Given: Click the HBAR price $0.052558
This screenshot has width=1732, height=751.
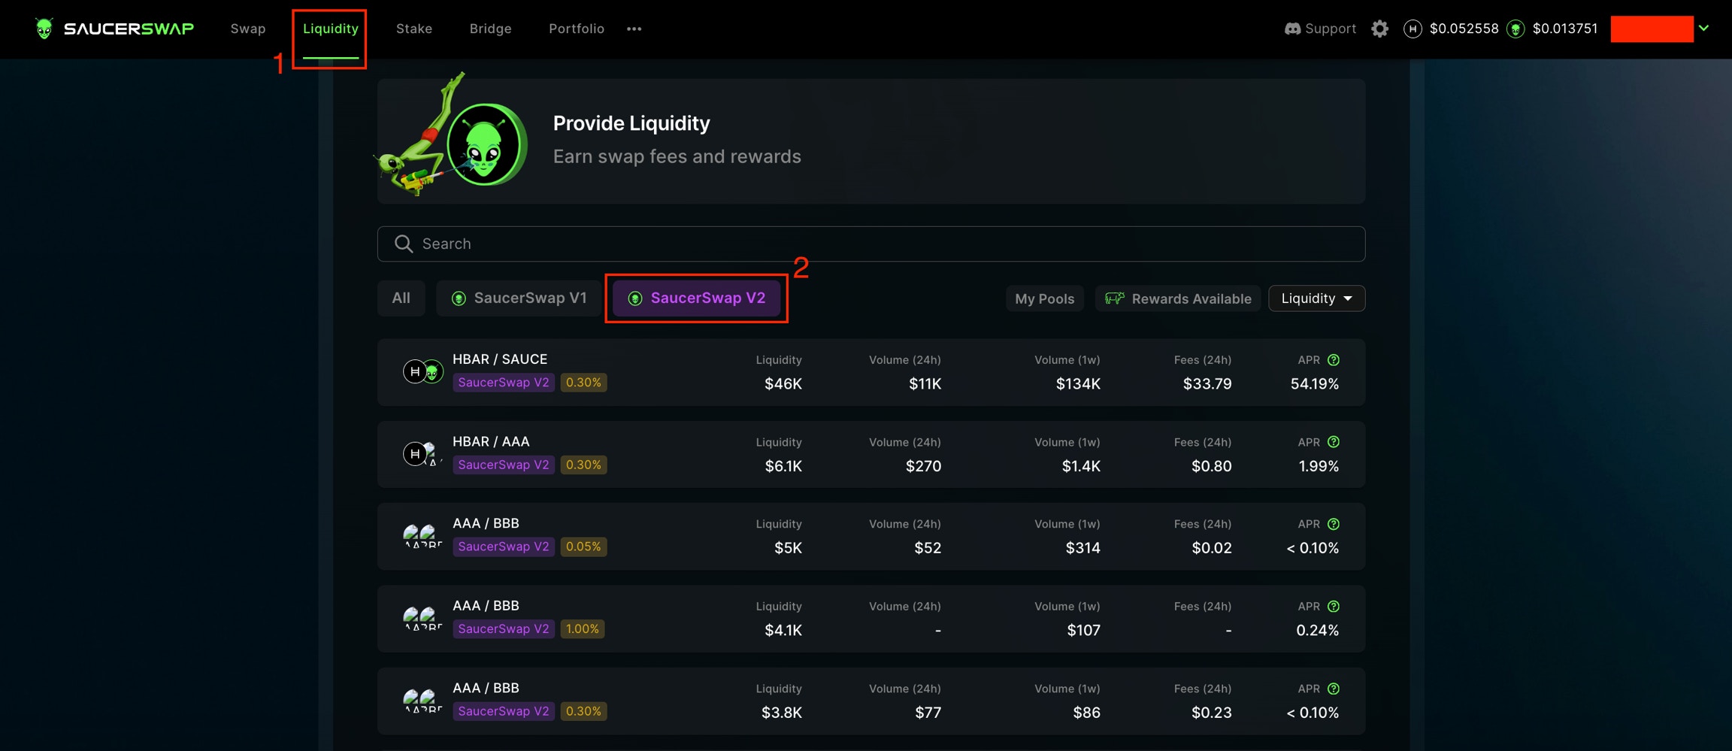Looking at the screenshot, I should [x=1464, y=29].
